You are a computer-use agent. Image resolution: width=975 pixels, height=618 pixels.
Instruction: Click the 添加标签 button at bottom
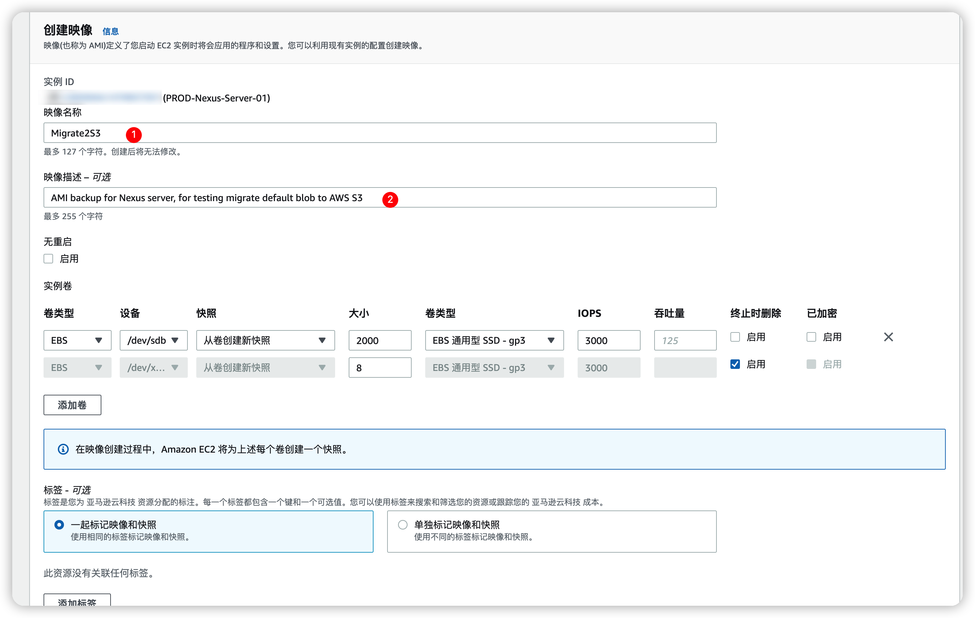(77, 601)
